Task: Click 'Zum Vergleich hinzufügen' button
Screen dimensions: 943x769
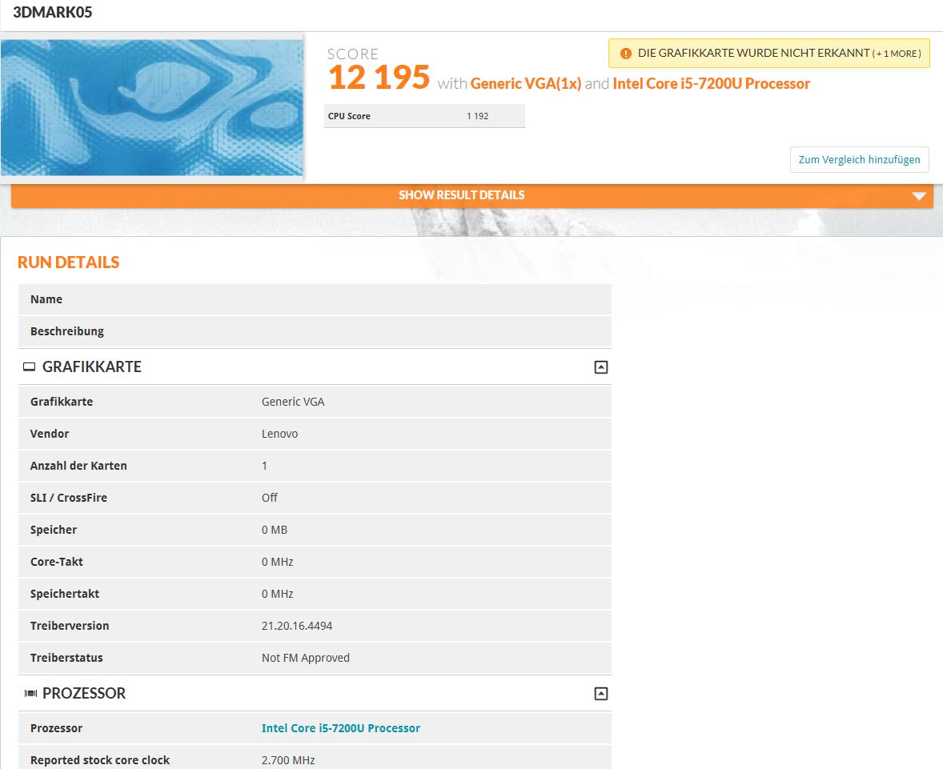Action: (x=859, y=159)
